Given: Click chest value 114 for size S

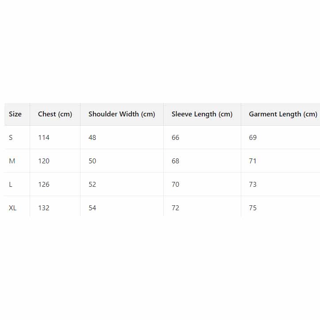Looking at the screenshot, I should [44, 138].
